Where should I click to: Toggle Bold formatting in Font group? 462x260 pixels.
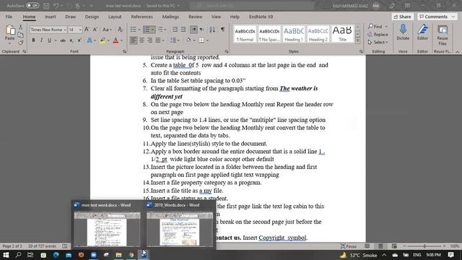tap(33, 40)
